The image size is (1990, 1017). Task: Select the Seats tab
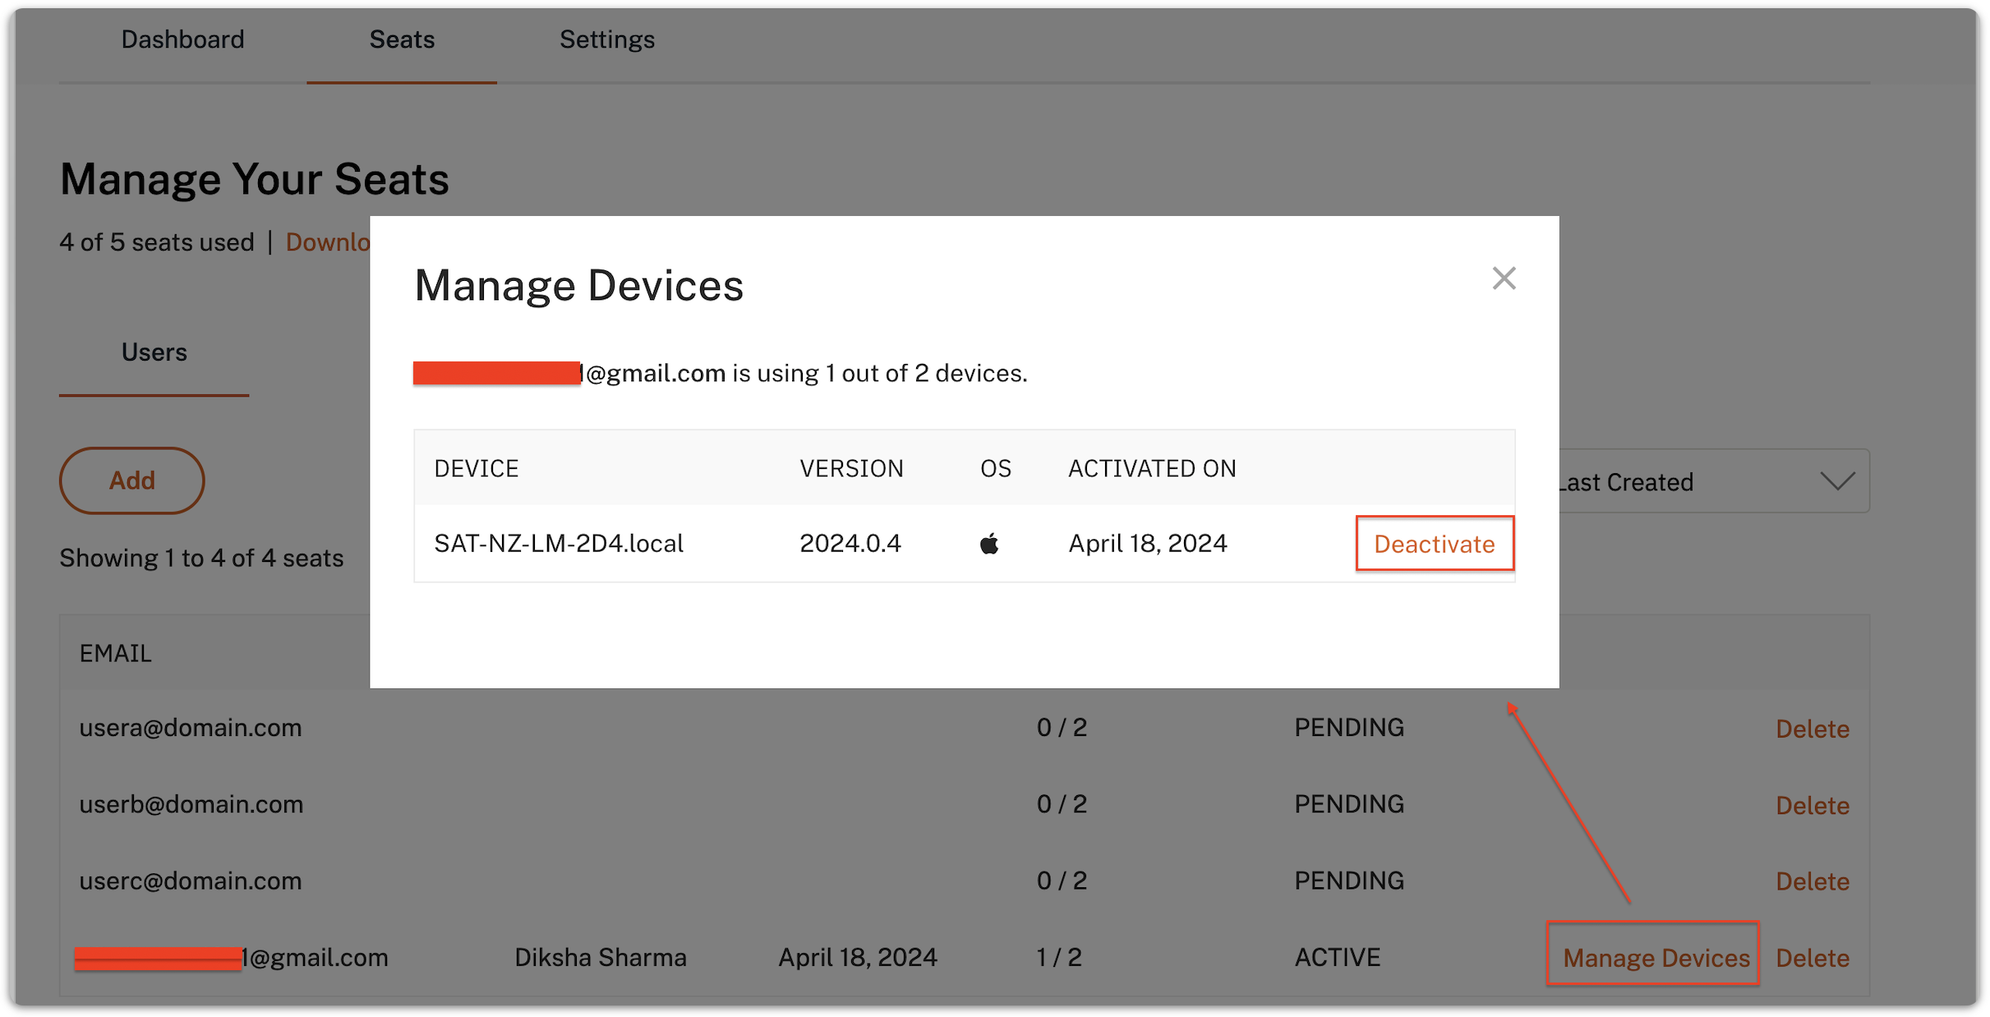click(x=401, y=39)
